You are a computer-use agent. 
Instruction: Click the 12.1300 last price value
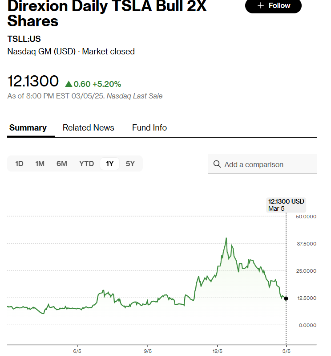(33, 82)
